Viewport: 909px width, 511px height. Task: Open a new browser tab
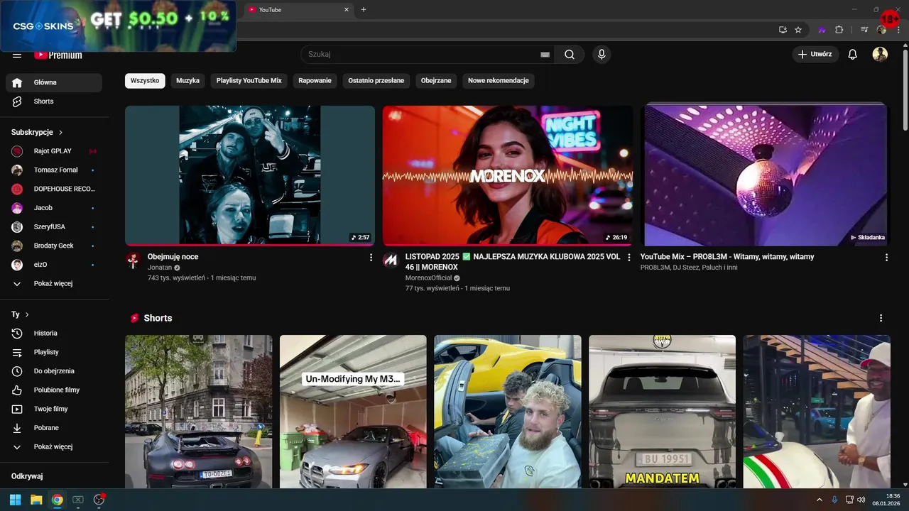364,9
